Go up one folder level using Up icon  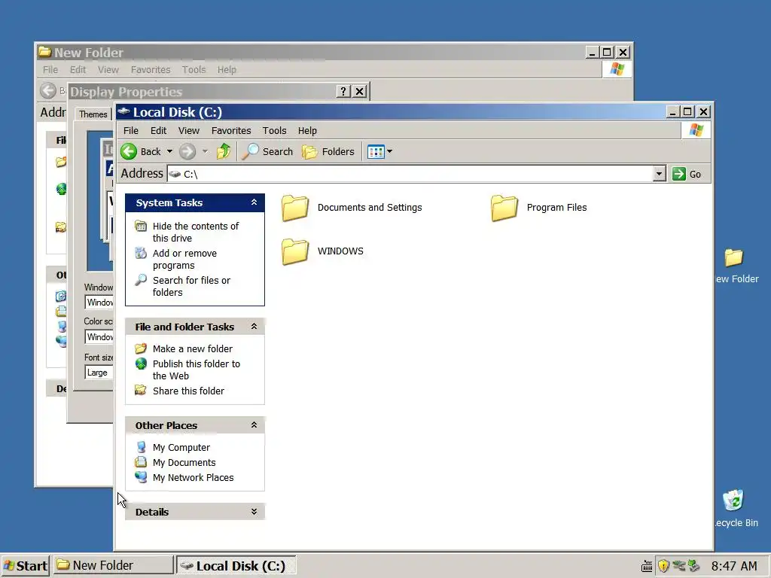point(223,151)
